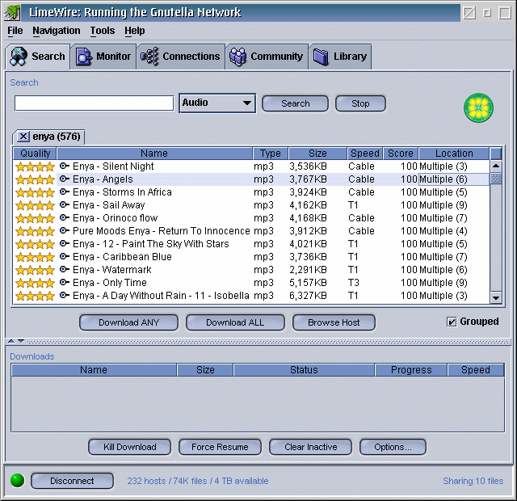Click the Kill Download button

tap(129, 447)
